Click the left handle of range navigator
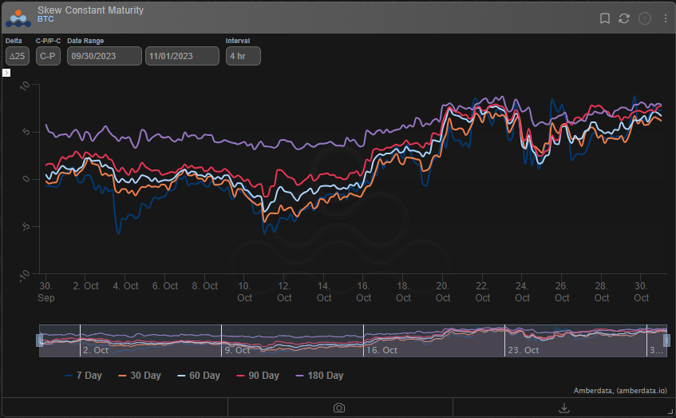 click(x=39, y=340)
